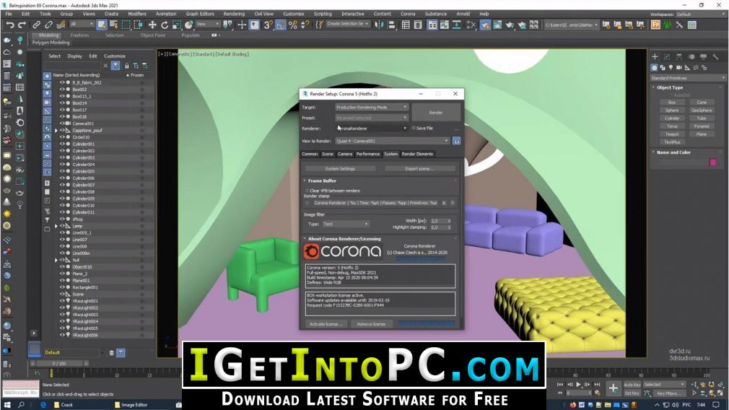Click the Undo arrow in main toolbar
The height and width of the screenshot is (410, 729).
(x=10, y=25)
